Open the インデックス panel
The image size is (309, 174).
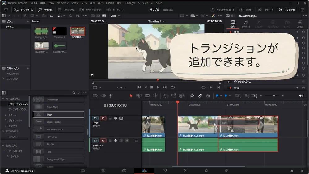click(x=66, y=10)
